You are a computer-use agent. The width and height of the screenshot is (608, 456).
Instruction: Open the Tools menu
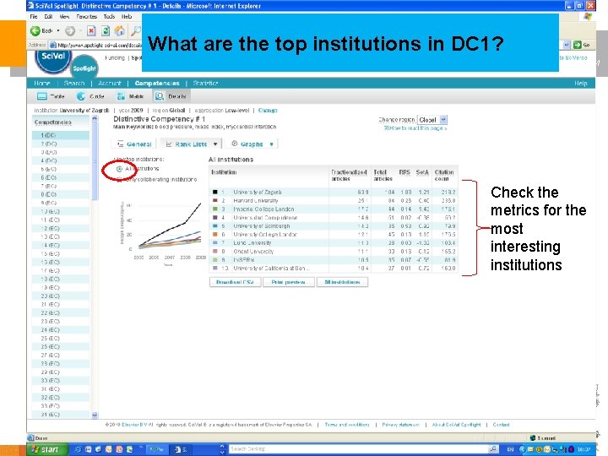point(109,17)
